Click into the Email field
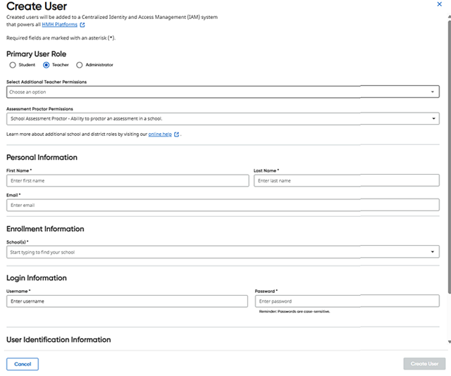Image resolution: width=451 pixels, height=376 pixels. pos(223,205)
